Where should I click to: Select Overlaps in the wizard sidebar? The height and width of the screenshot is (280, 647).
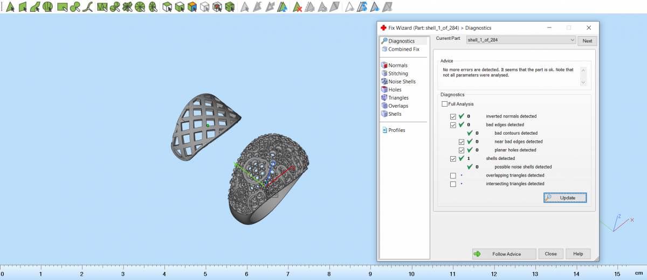coord(398,106)
